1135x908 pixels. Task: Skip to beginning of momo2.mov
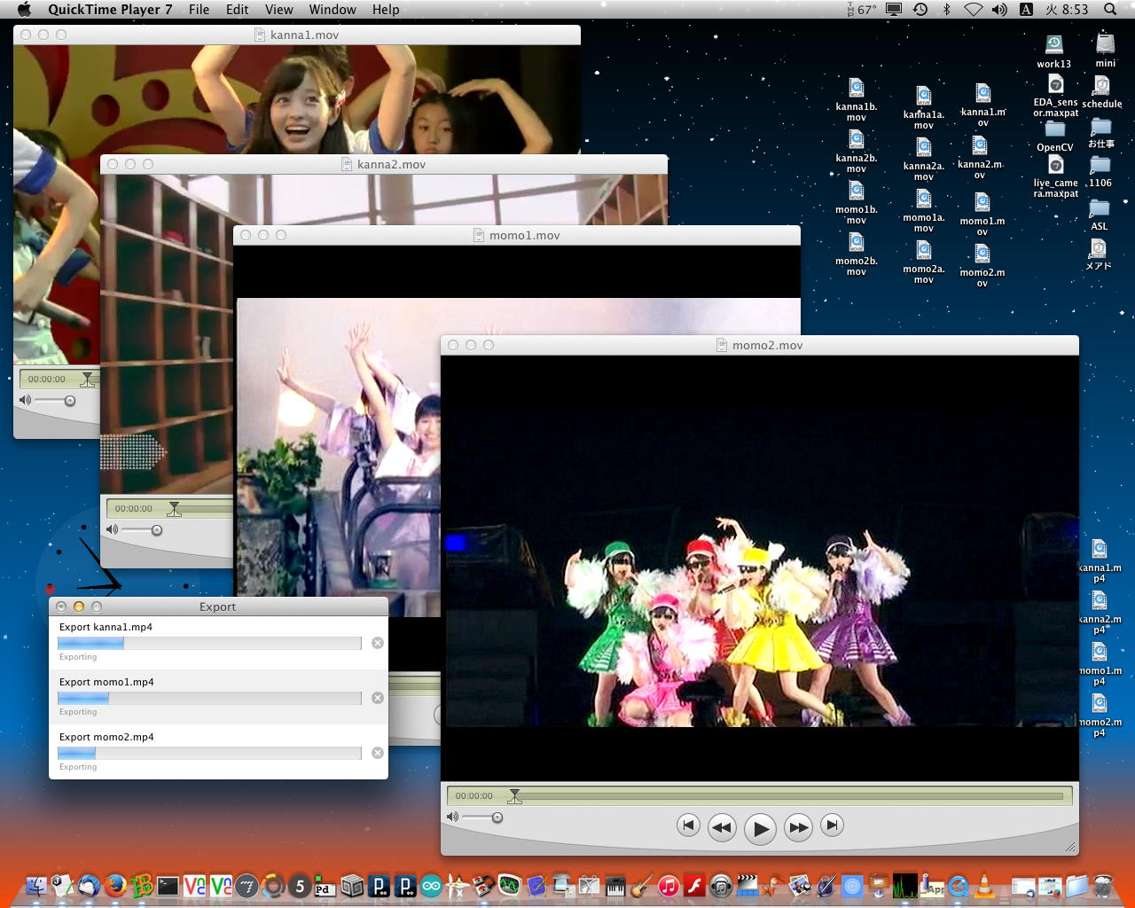coord(688,826)
